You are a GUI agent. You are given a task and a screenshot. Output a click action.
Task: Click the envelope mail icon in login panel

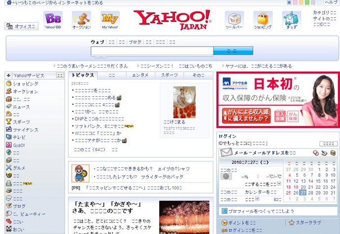pos(226,153)
